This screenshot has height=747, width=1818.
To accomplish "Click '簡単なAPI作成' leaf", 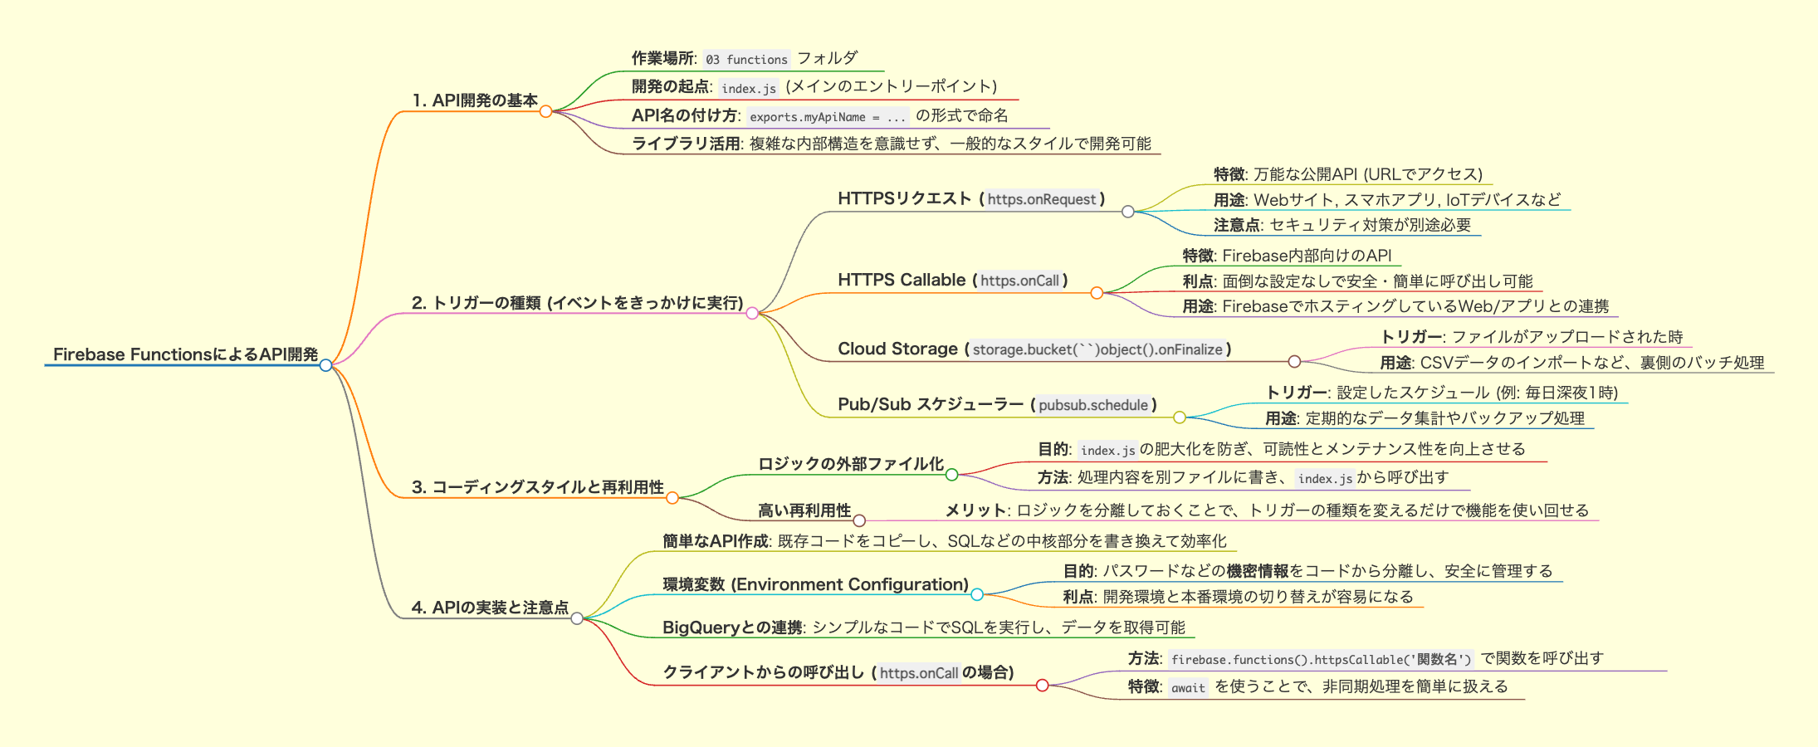I will pos(945,541).
